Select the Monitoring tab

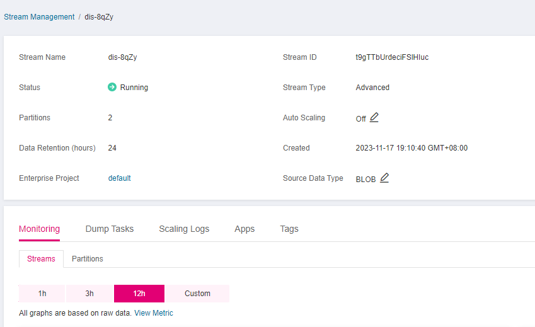pyautogui.click(x=39, y=229)
